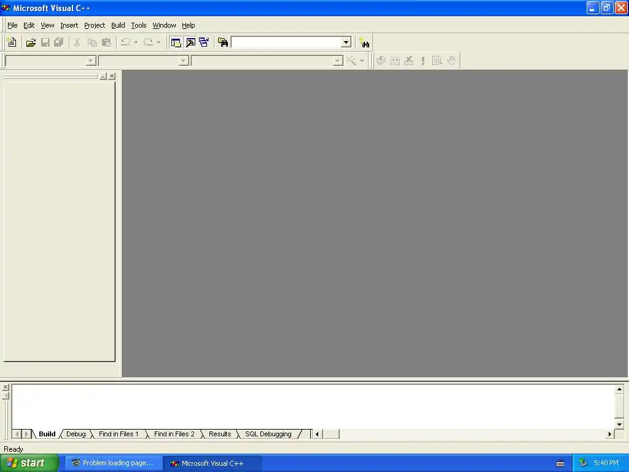Click the WizardBar actions wand icon

coord(351,61)
